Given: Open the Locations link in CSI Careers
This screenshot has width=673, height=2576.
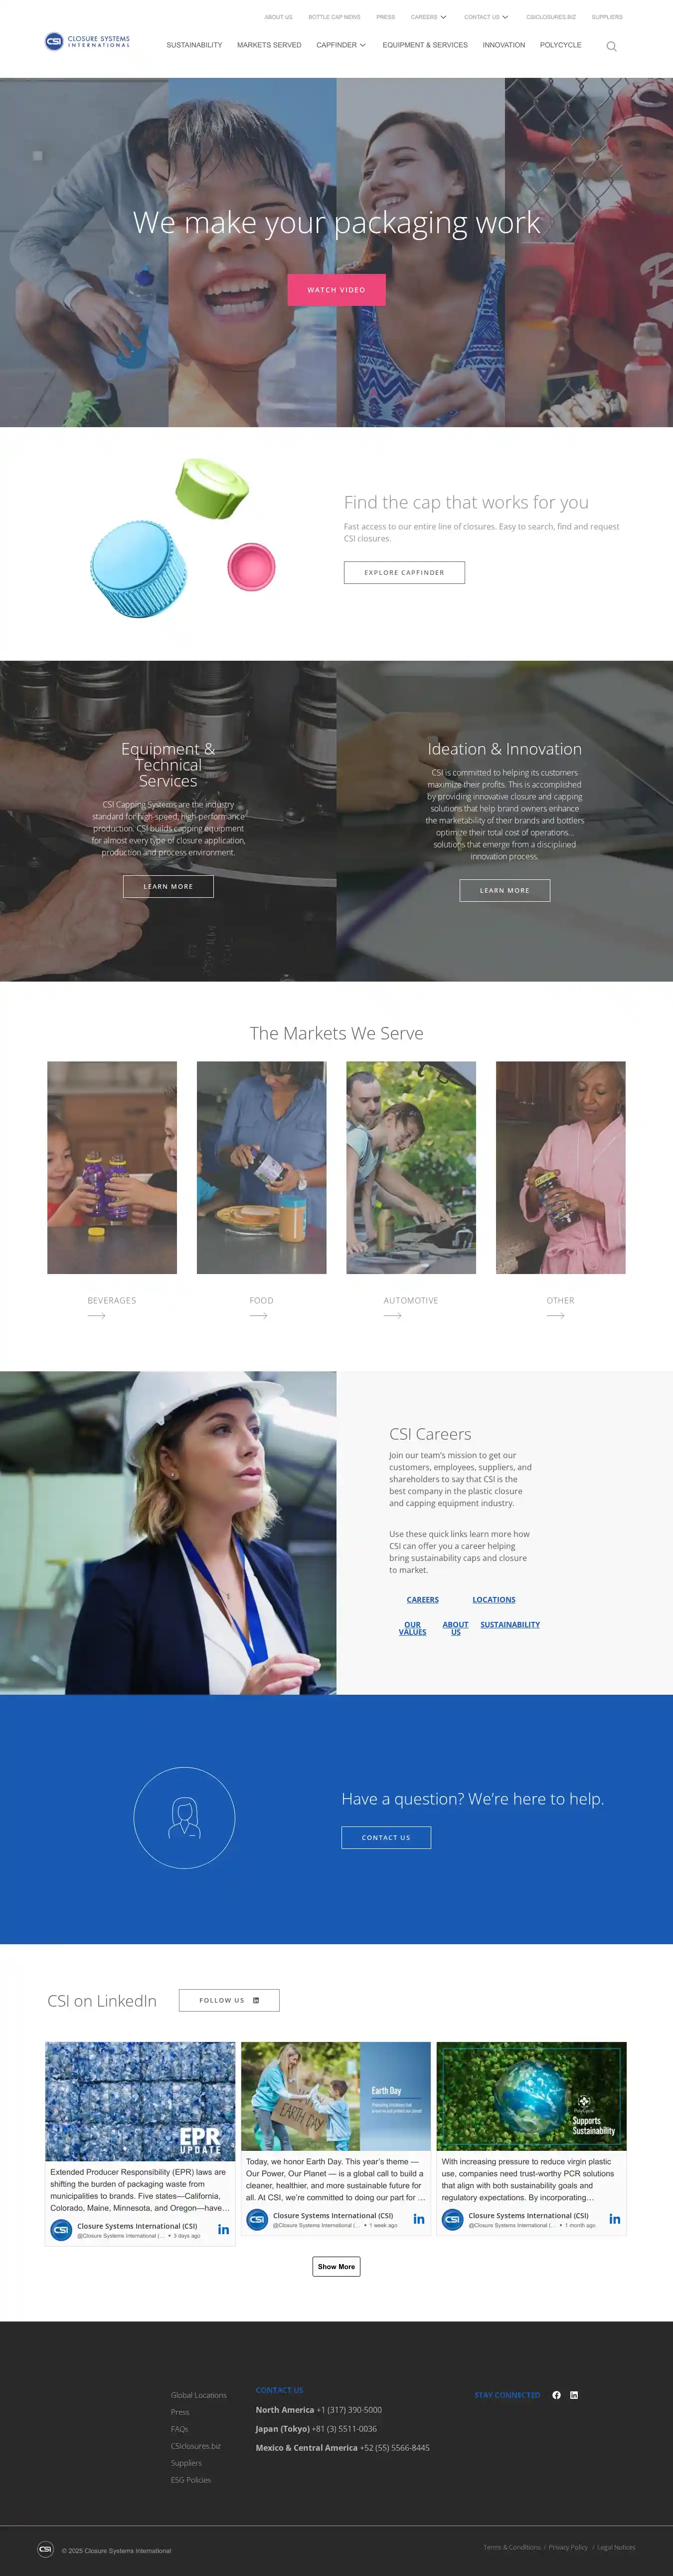Looking at the screenshot, I should coord(494,1600).
